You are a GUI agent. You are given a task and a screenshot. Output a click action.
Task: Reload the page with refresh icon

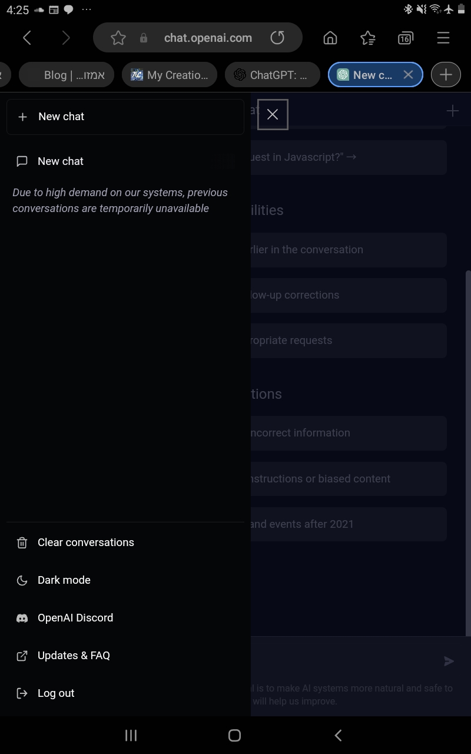pyautogui.click(x=277, y=38)
